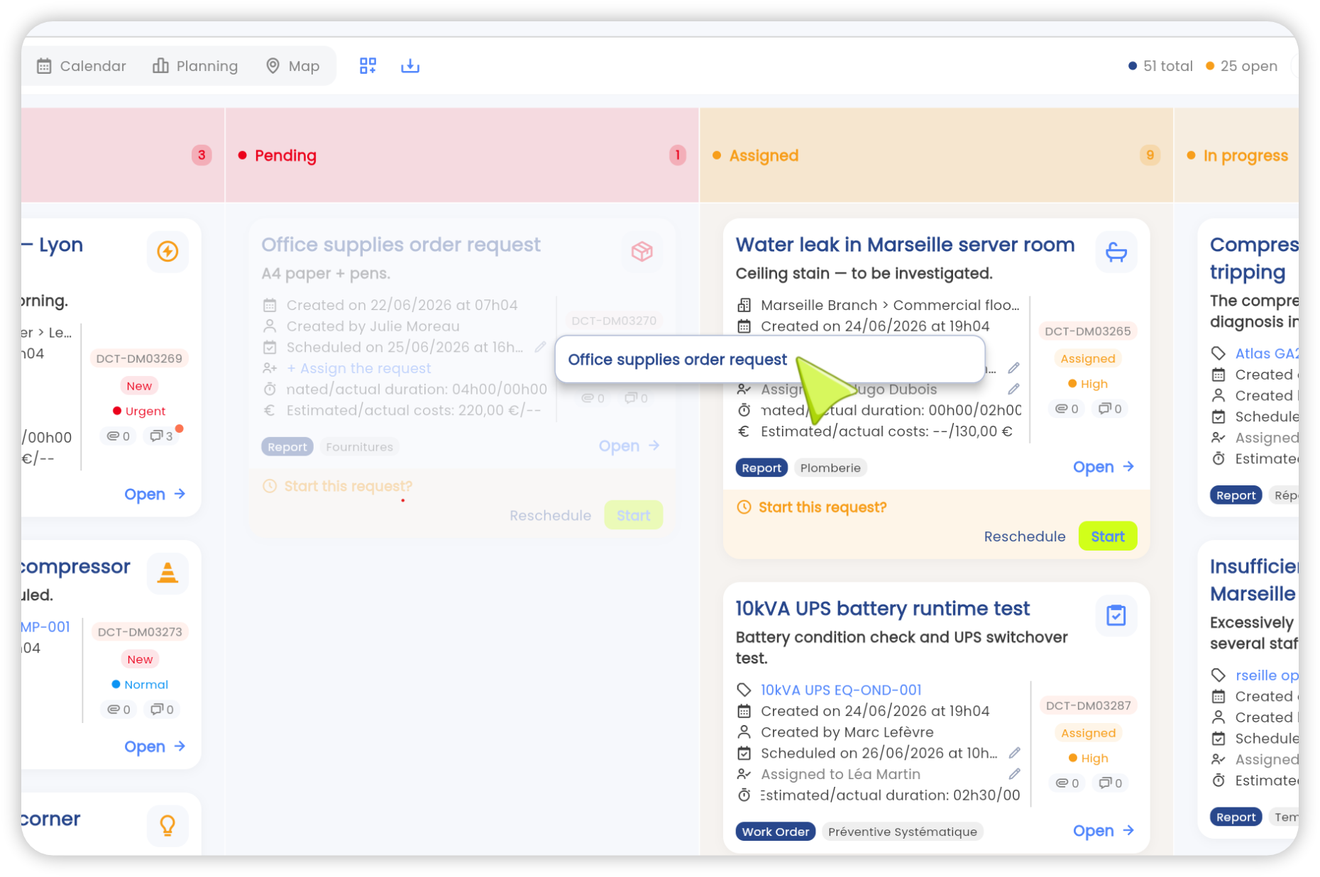Click attachments count on DCT-DM03265 card
This screenshot has width=1320, height=877.
coord(1067,409)
